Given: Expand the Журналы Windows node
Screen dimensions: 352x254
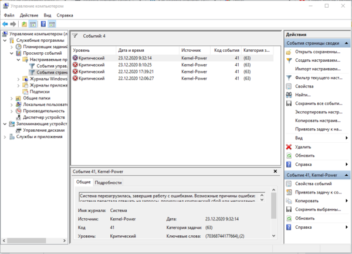Looking at the screenshot, I should (19, 79).
